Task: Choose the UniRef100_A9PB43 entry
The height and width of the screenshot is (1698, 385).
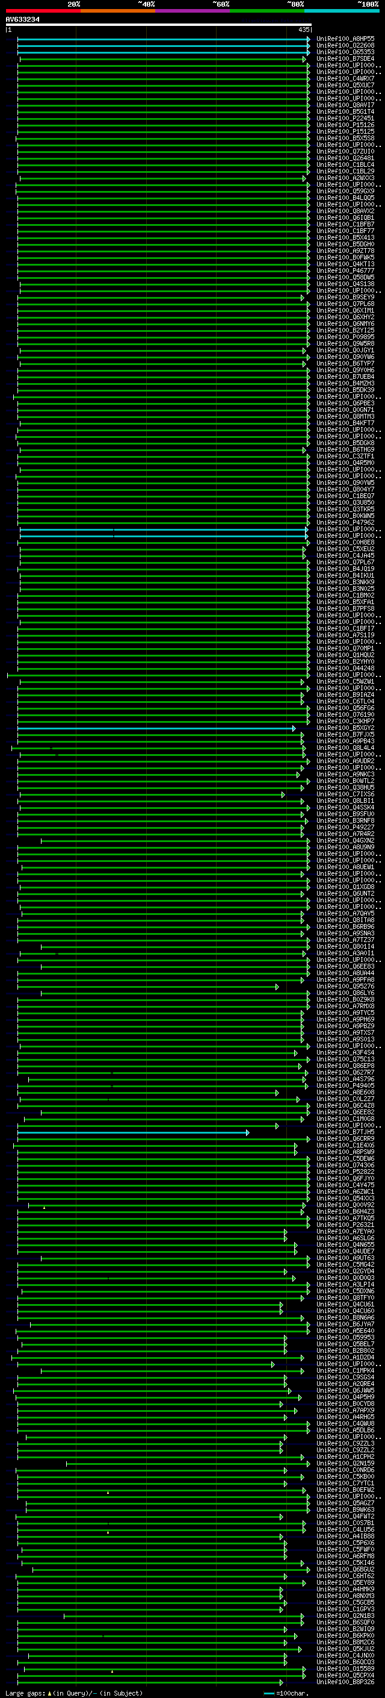Action: [x=345, y=741]
